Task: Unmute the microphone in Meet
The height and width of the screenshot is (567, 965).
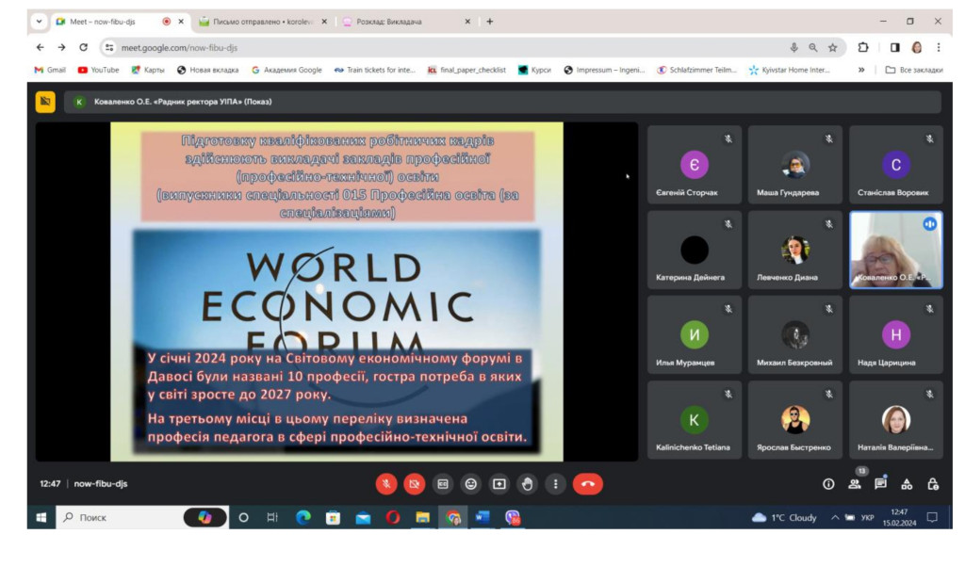Action: pyautogui.click(x=385, y=484)
